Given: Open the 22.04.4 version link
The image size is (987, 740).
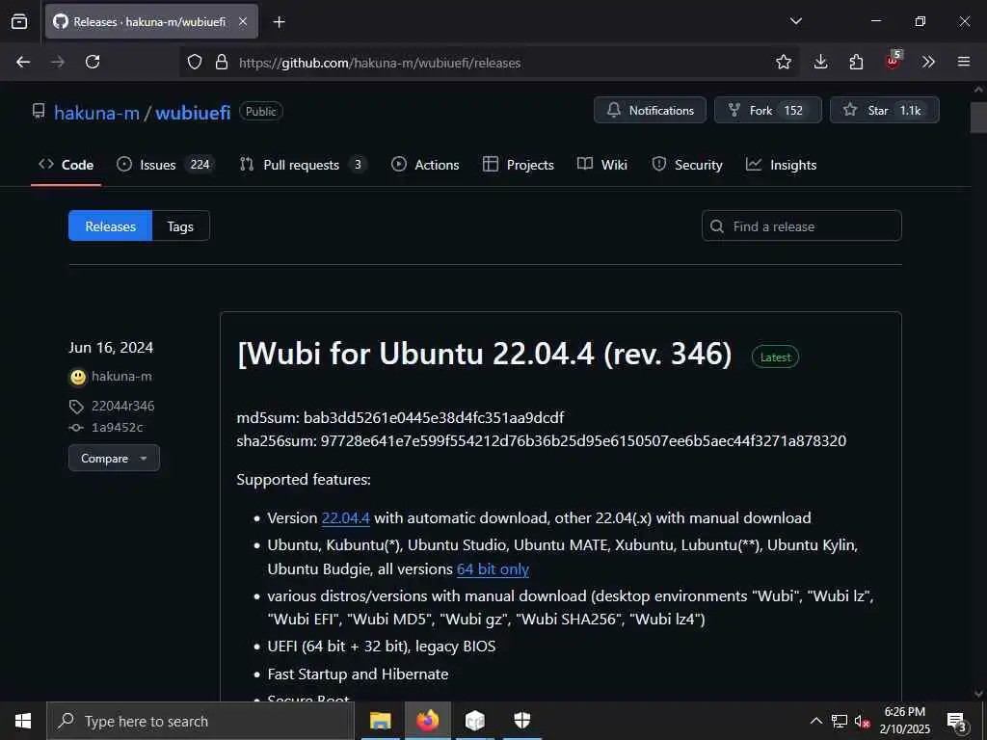Looking at the screenshot, I should (x=346, y=517).
